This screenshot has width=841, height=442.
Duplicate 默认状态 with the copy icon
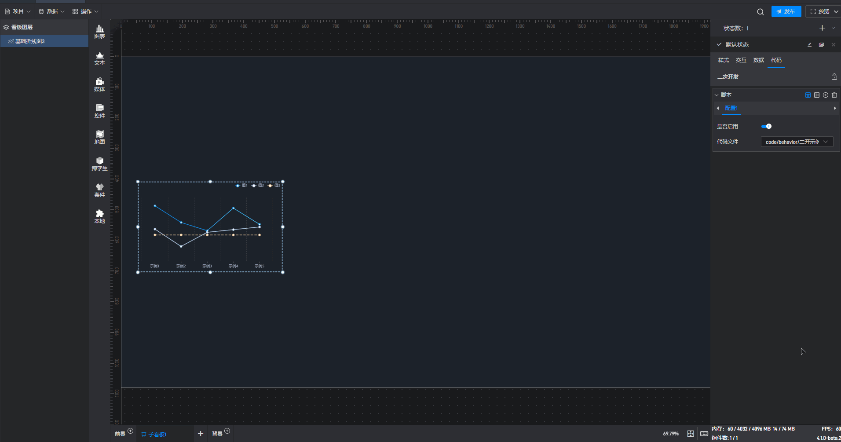[x=821, y=44]
